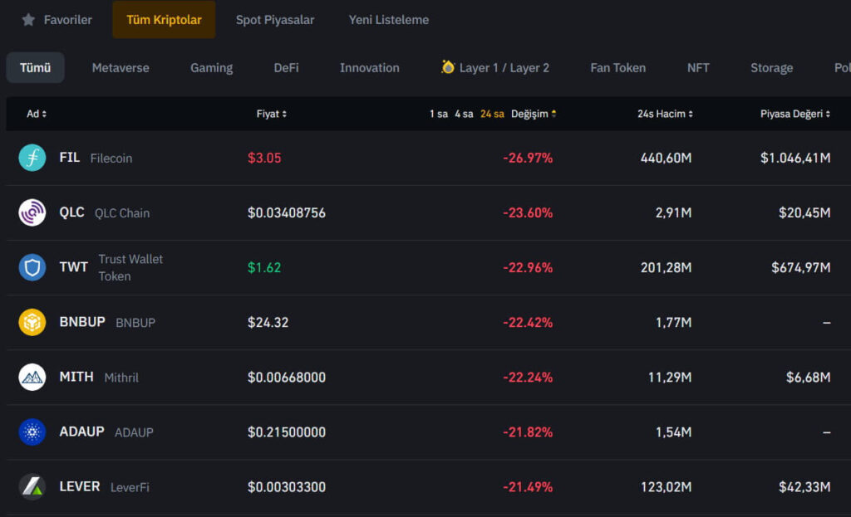Sort by Değişim column arrows
The height and width of the screenshot is (517, 851).
click(553, 114)
